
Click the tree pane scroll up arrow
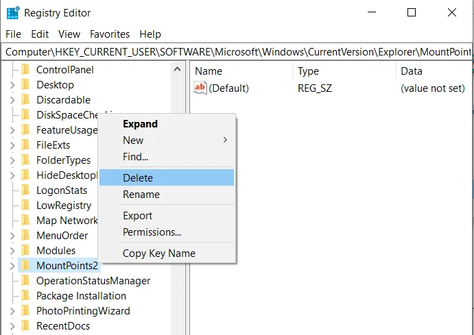tap(178, 69)
